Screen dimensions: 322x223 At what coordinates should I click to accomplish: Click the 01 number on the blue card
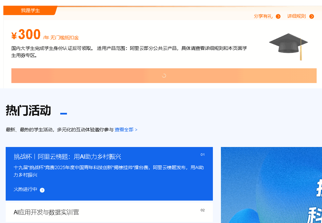203,154
